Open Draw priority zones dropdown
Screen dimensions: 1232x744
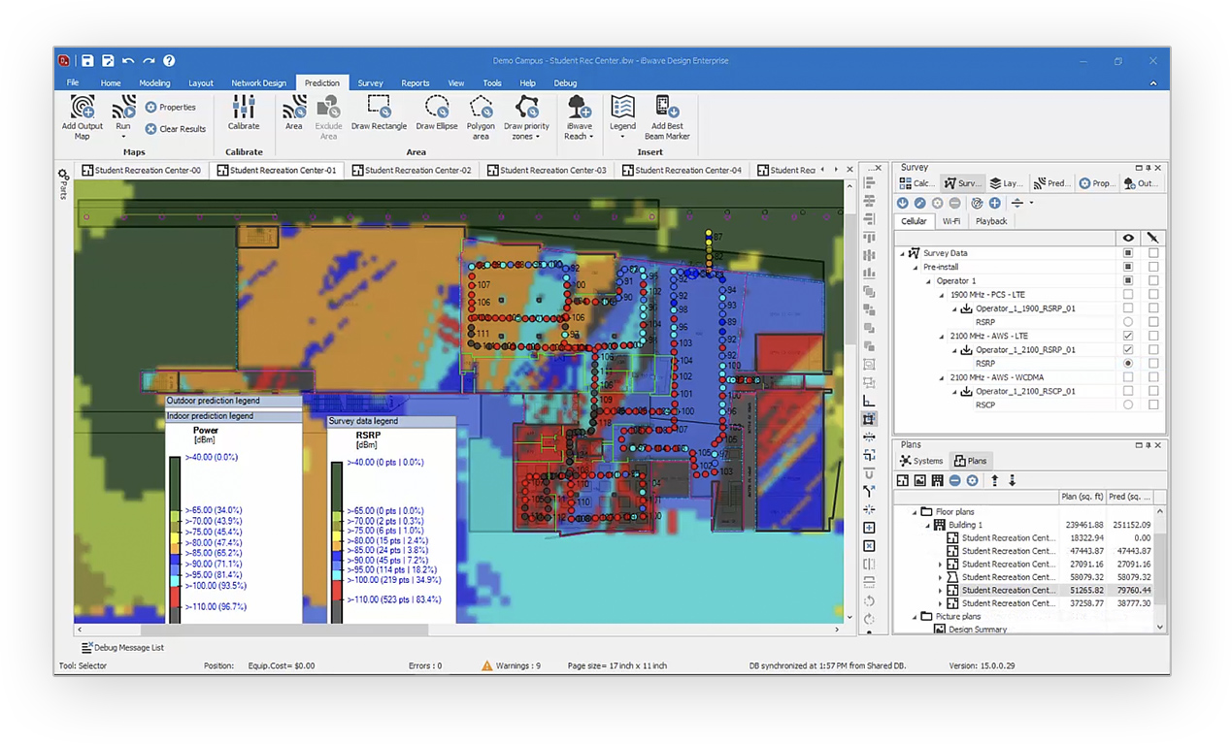[526, 117]
